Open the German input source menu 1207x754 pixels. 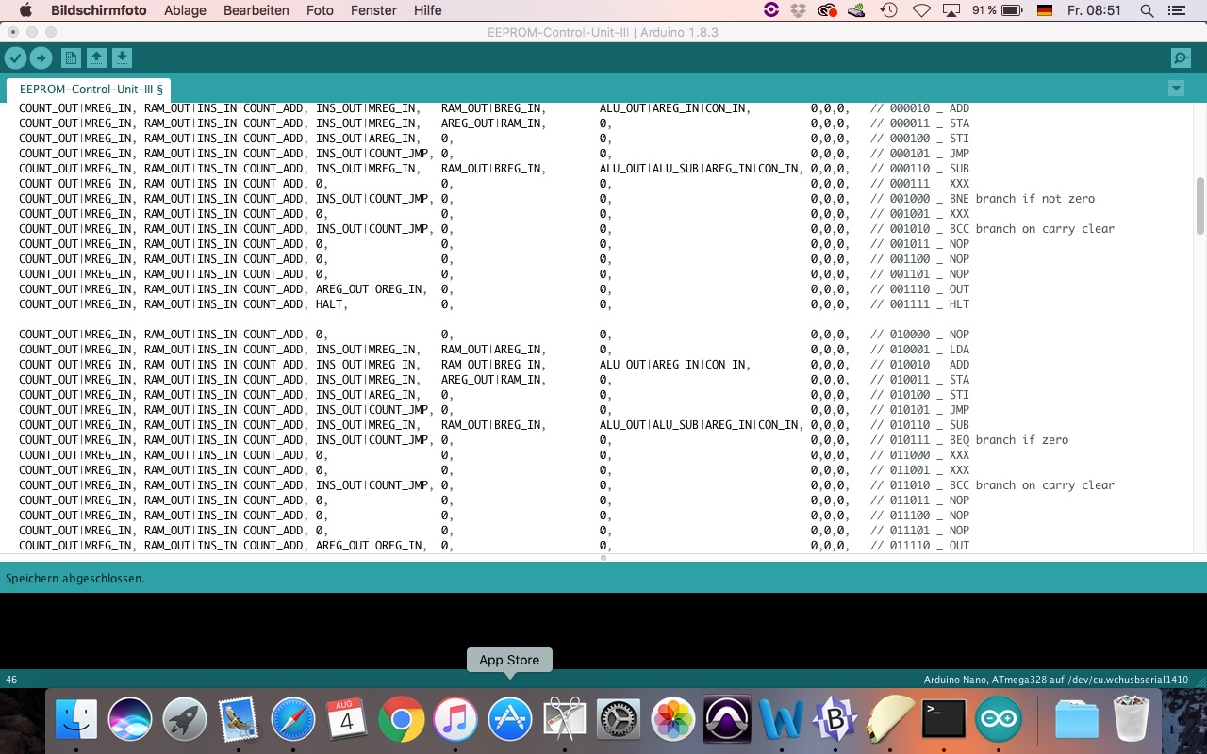pyautogui.click(x=1044, y=10)
